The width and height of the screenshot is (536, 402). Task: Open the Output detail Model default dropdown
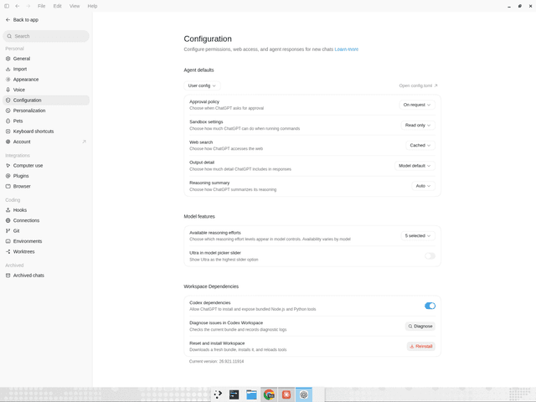tap(415, 166)
